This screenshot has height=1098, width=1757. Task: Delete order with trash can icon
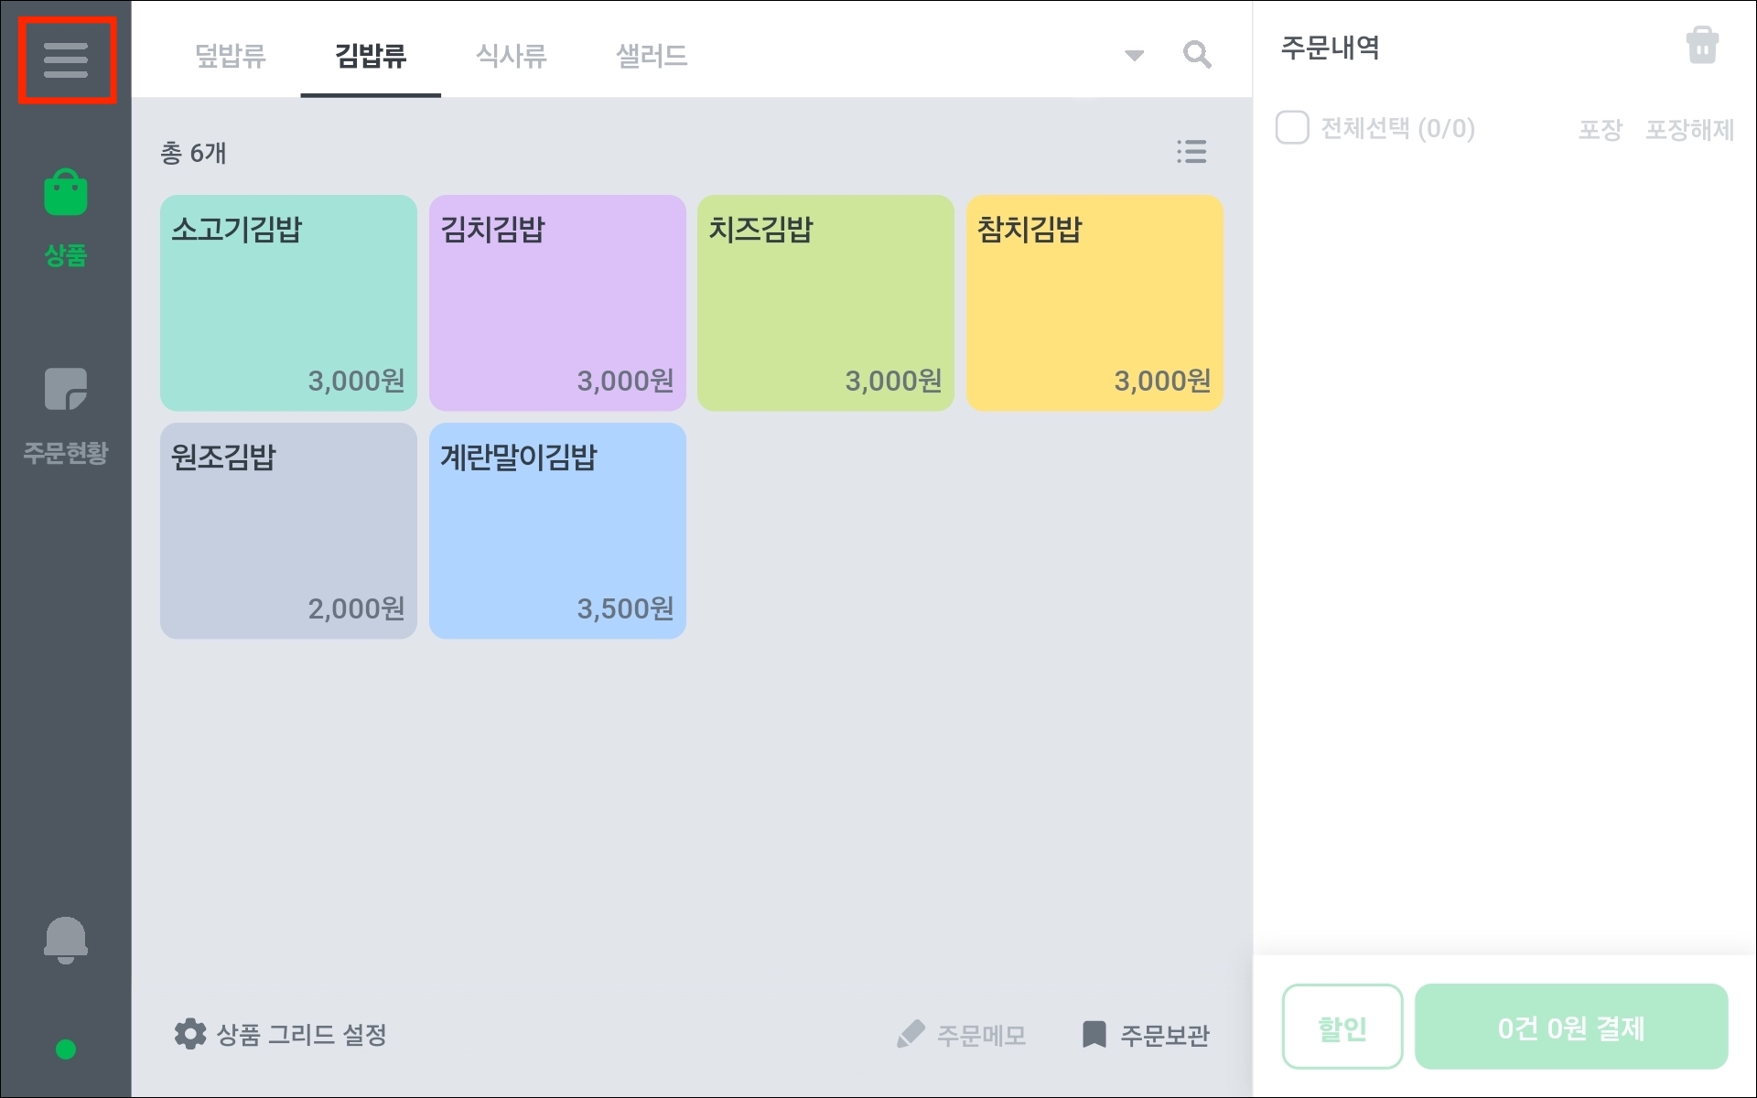click(x=1701, y=46)
